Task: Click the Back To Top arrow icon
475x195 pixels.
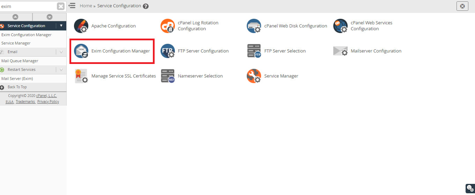Action: pos(2,87)
